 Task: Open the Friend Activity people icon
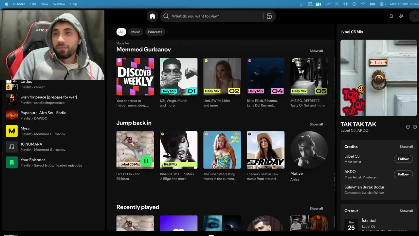point(401,16)
